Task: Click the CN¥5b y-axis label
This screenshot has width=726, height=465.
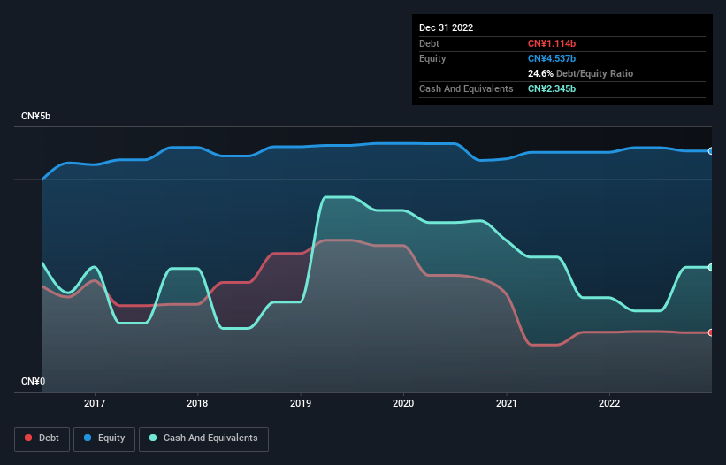Action: 35,116
